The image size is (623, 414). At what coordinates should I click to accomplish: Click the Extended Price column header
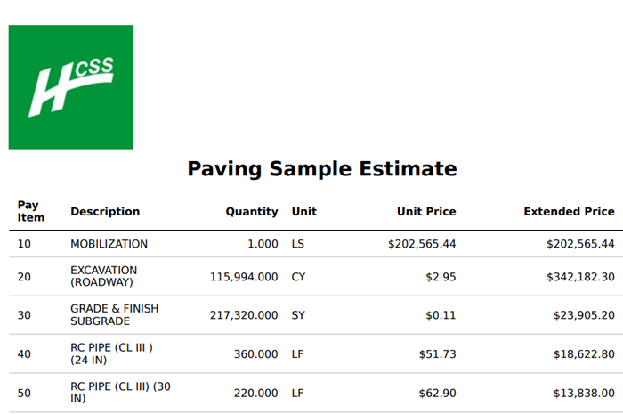pyautogui.click(x=569, y=212)
